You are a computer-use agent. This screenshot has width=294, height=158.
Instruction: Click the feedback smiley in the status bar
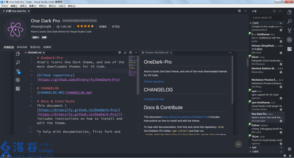pos(285,155)
